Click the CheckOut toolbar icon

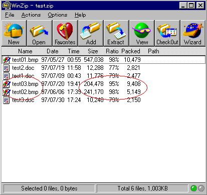(167, 33)
